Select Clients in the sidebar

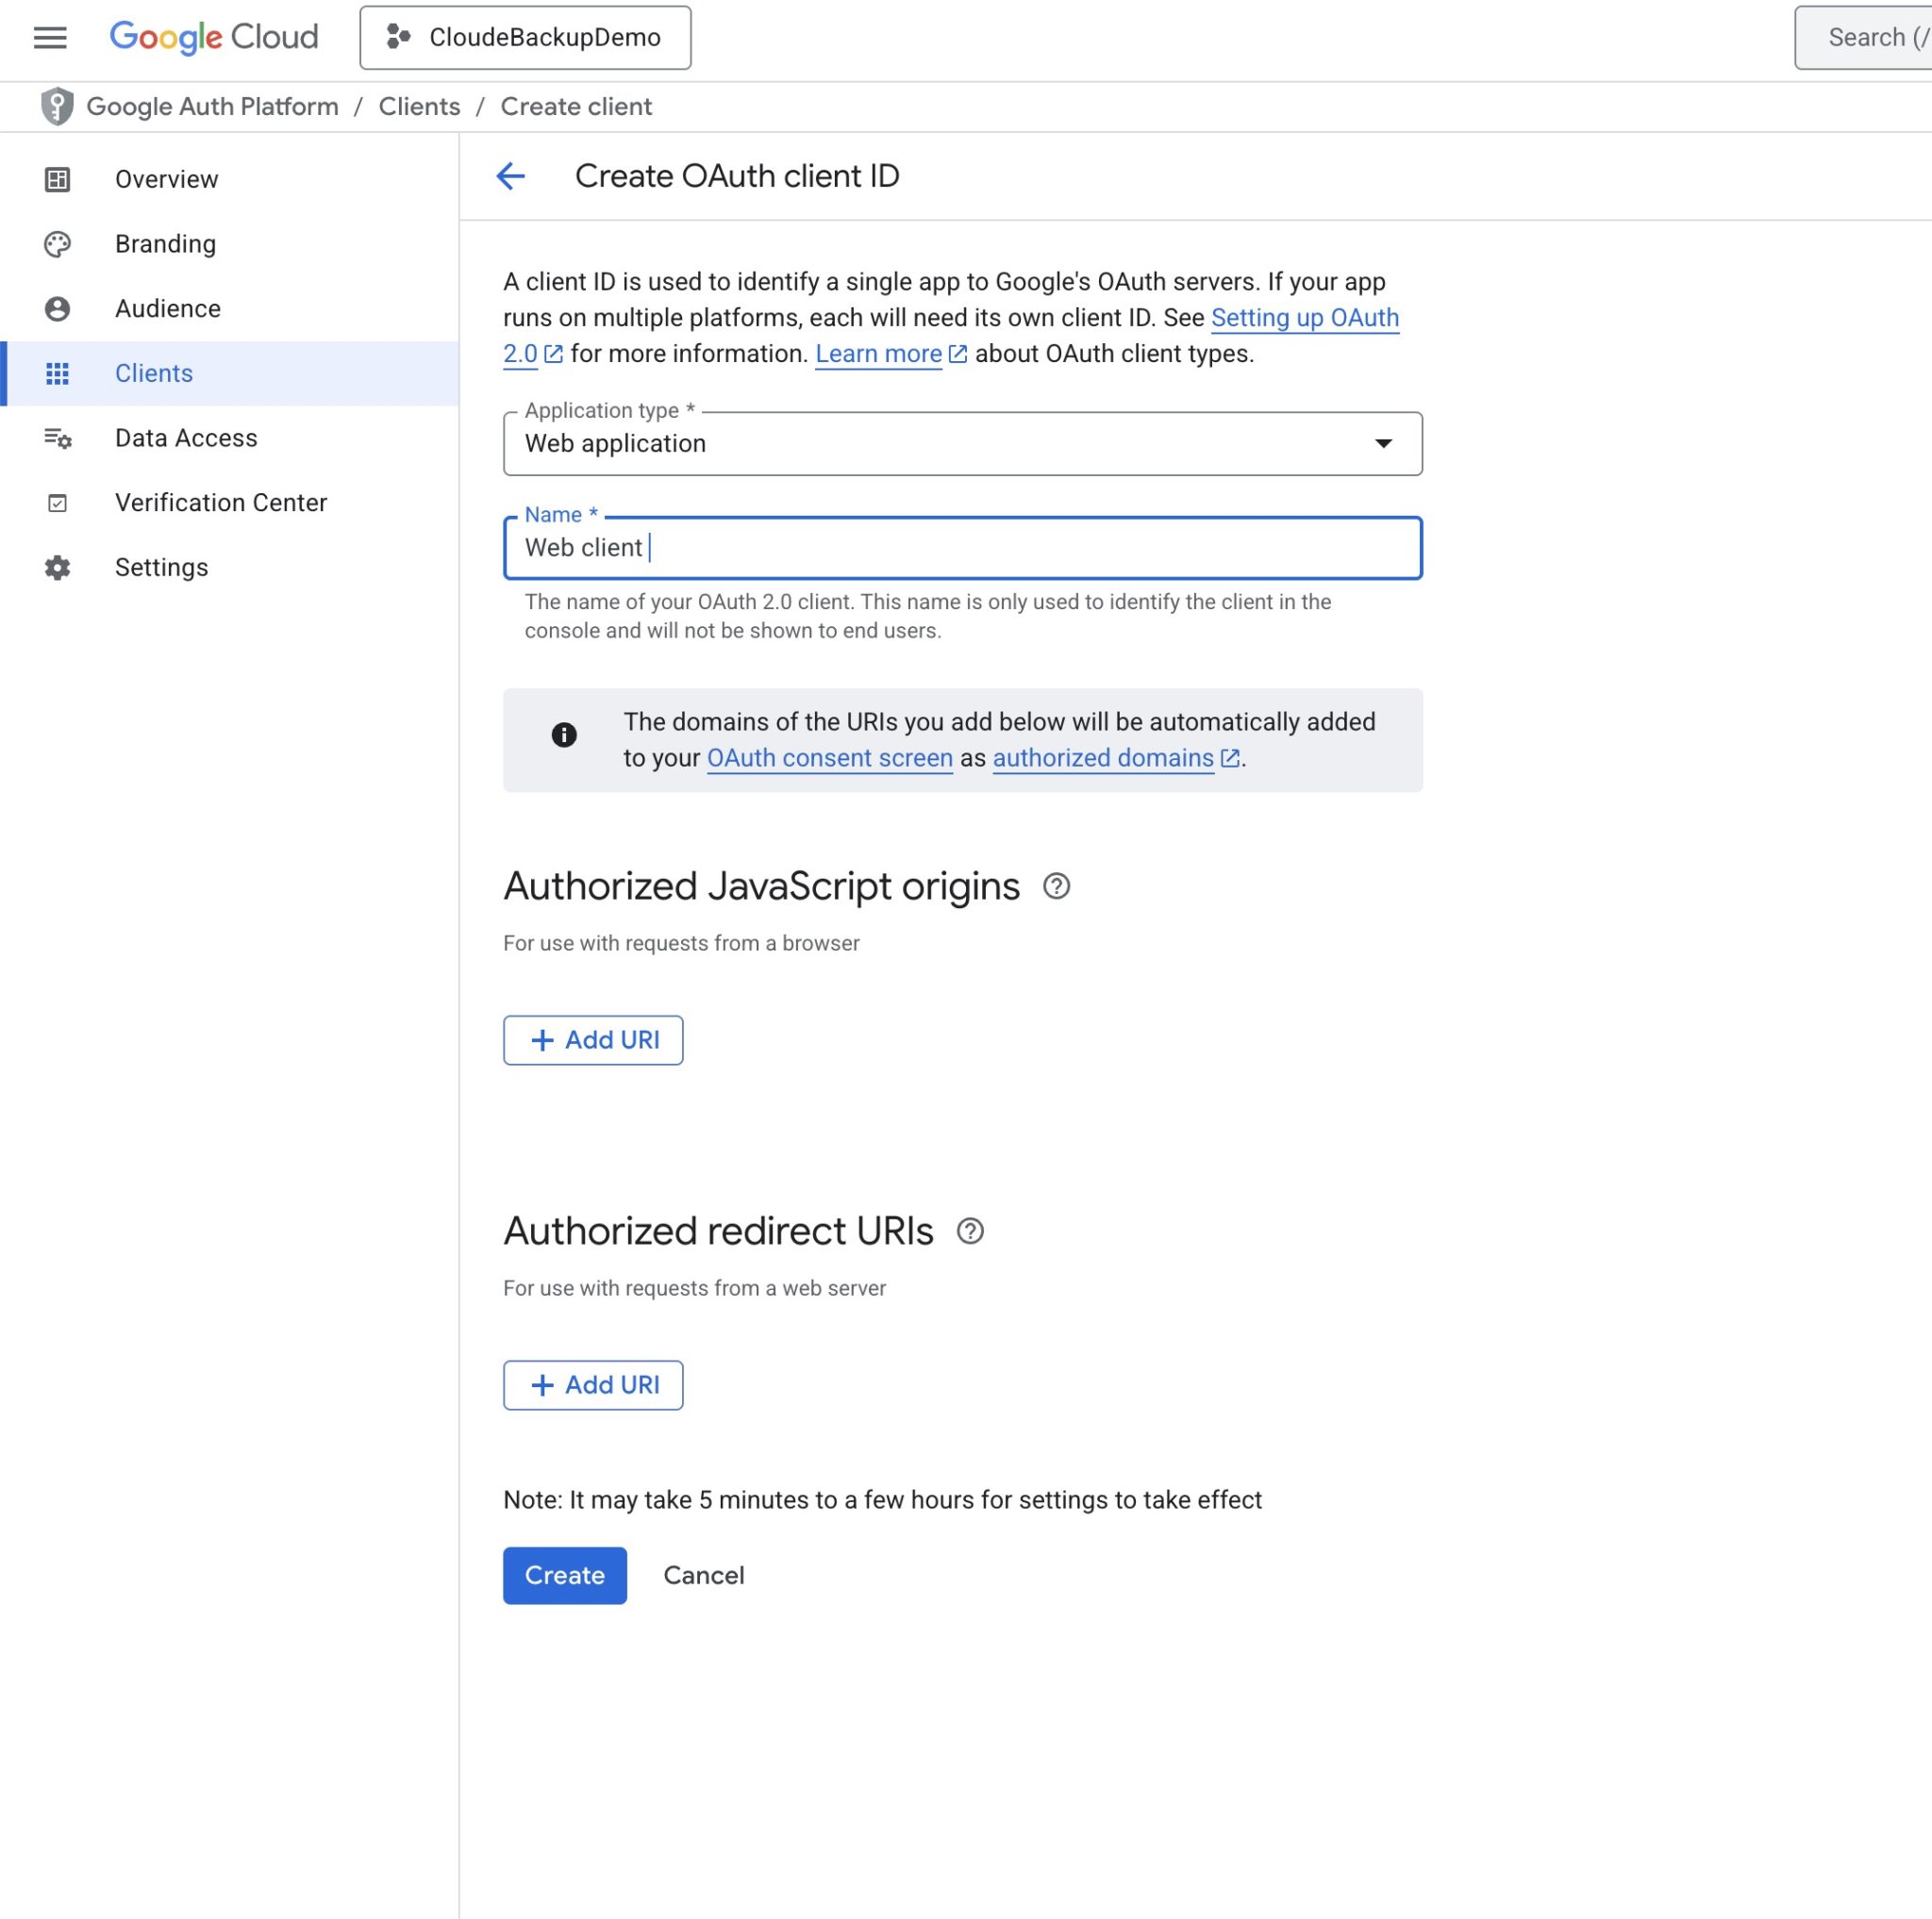tap(154, 372)
